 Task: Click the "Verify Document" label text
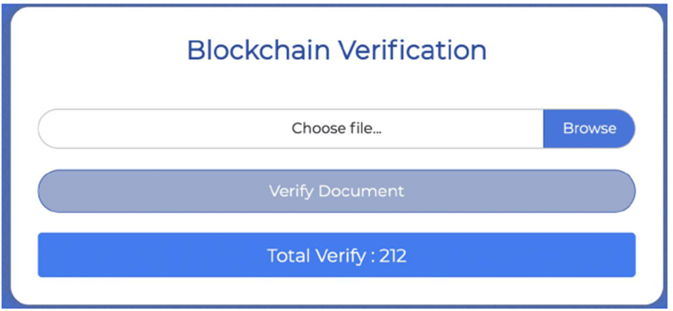tap(336, 191)
